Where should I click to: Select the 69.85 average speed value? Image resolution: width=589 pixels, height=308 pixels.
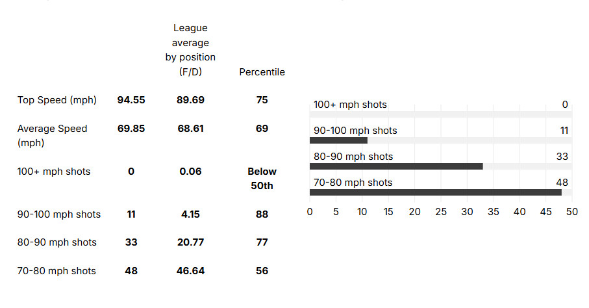131,129
